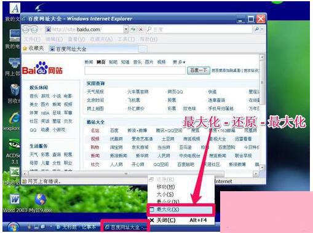Click the refresh icon beside address bar
Viewport: 313px width, 233px height.
coord(133,30)
